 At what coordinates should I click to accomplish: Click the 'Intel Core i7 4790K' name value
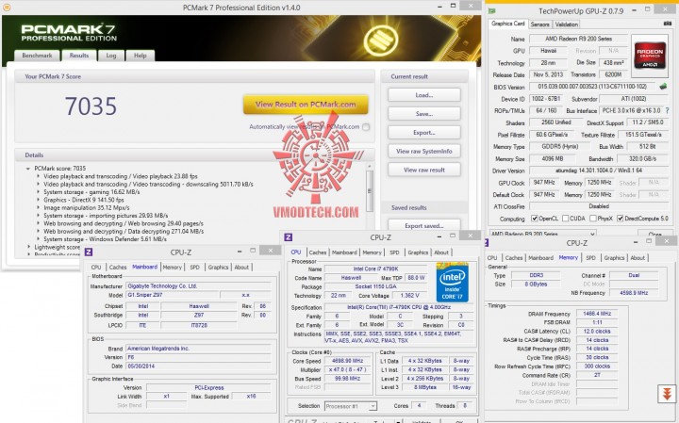click(x=375, y=269)
